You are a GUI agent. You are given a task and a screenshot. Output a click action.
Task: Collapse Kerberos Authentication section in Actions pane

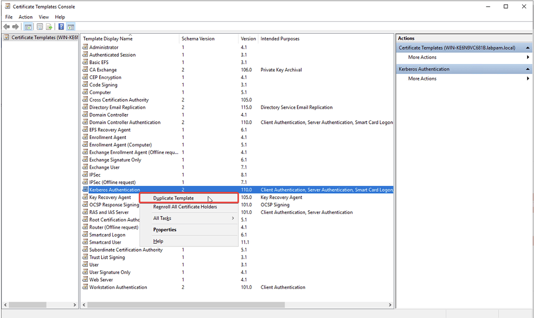[528, 69]
